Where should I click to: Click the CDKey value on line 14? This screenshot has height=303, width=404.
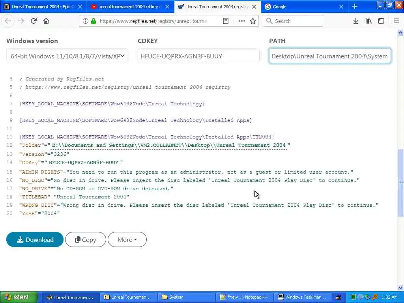coord(84,163)
